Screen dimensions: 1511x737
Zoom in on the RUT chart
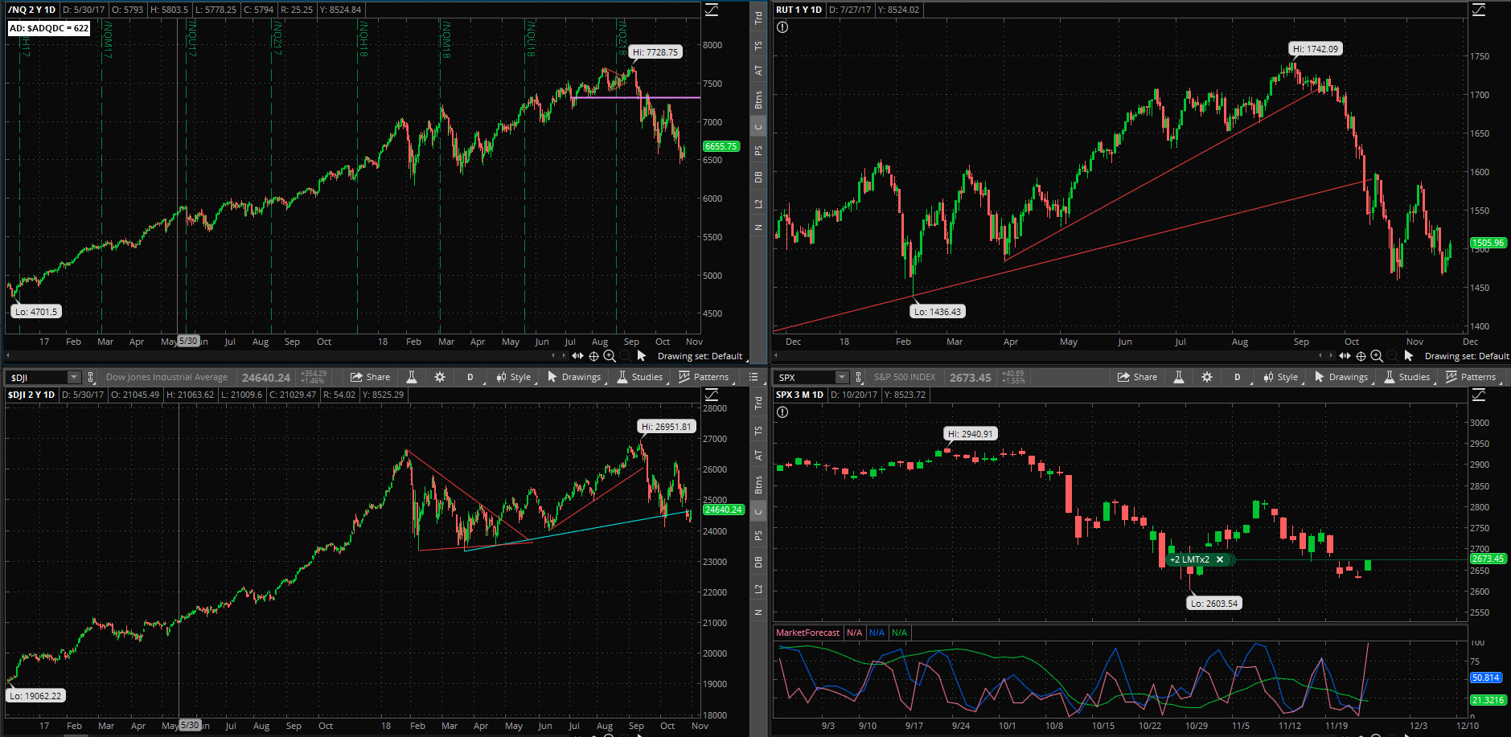1377,356
